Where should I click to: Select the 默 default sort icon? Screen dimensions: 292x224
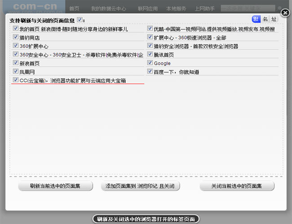pos(256,19)
